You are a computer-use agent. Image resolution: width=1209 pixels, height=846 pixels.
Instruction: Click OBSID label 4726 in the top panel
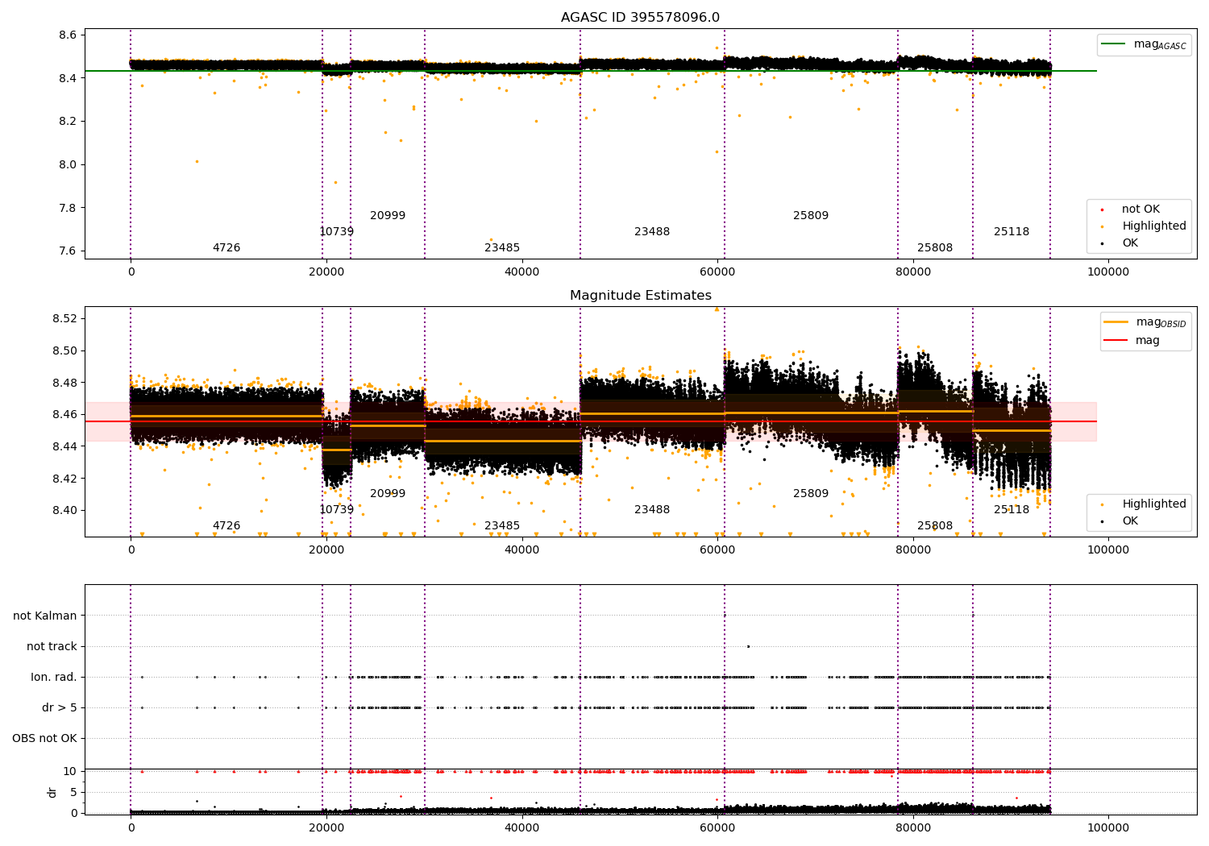(226, 248)
